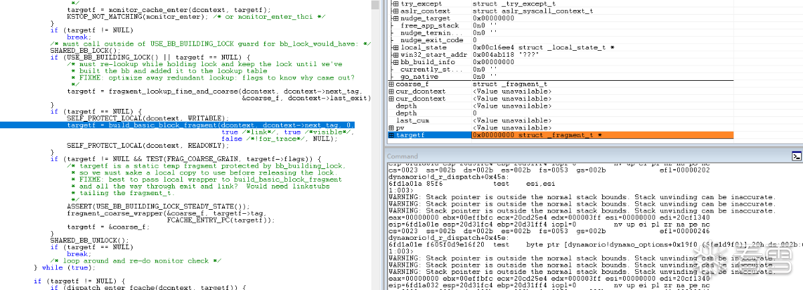Click the '6fd1a01e f605f0d9e16f20 test' disassembly line
Image resolution: width=803 pixels, height=290 pixels.
coord(596,245)
